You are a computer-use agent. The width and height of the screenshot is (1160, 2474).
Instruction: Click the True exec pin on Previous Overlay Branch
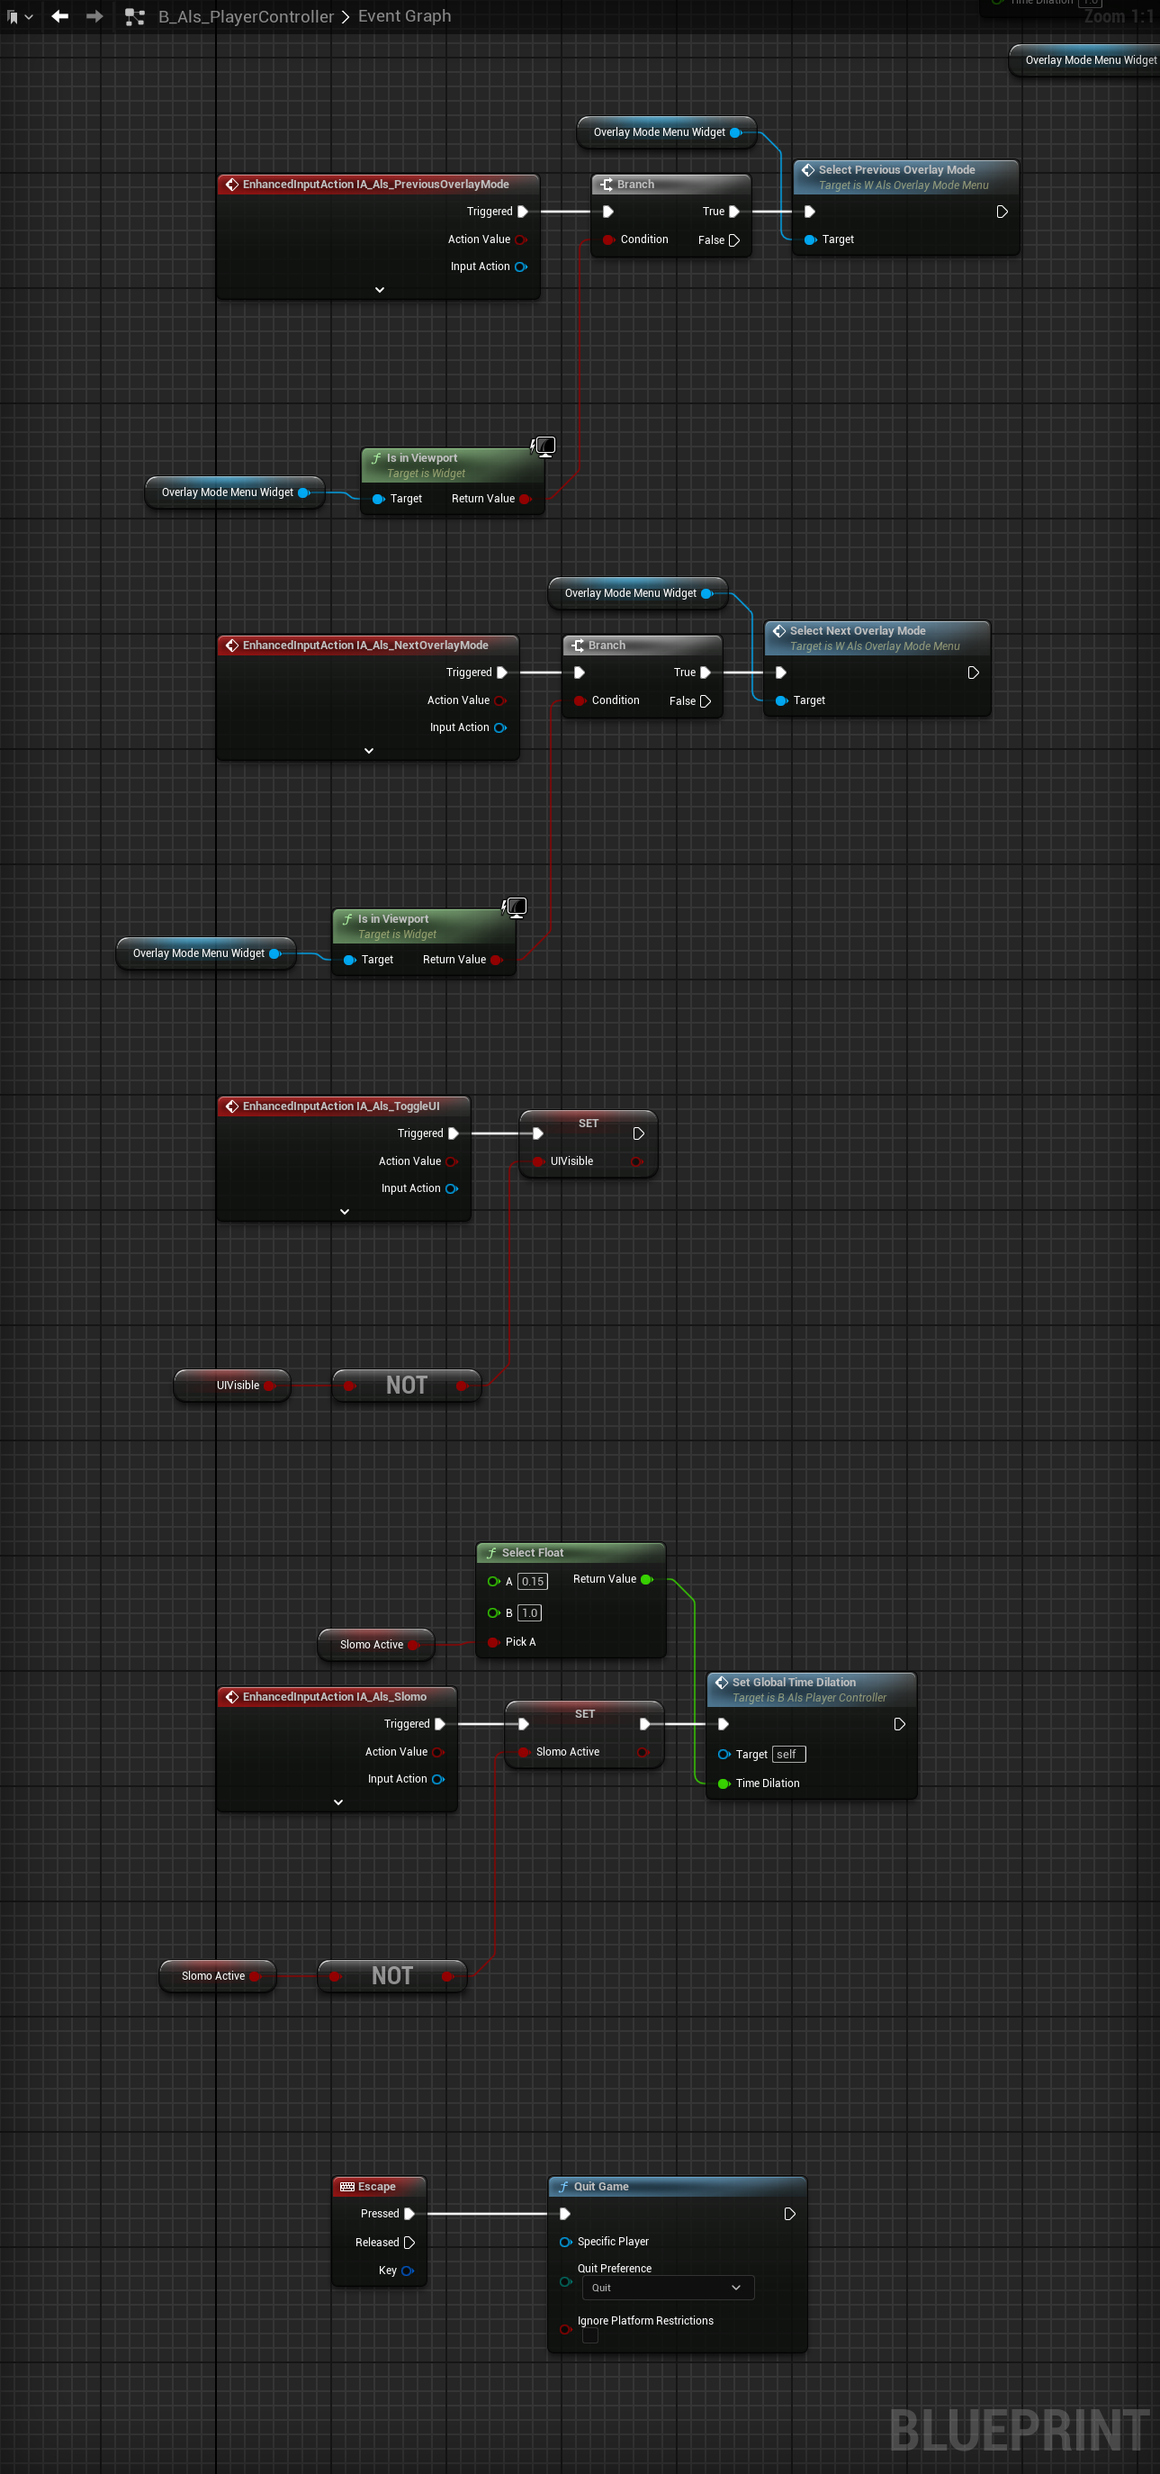point(733,212)
